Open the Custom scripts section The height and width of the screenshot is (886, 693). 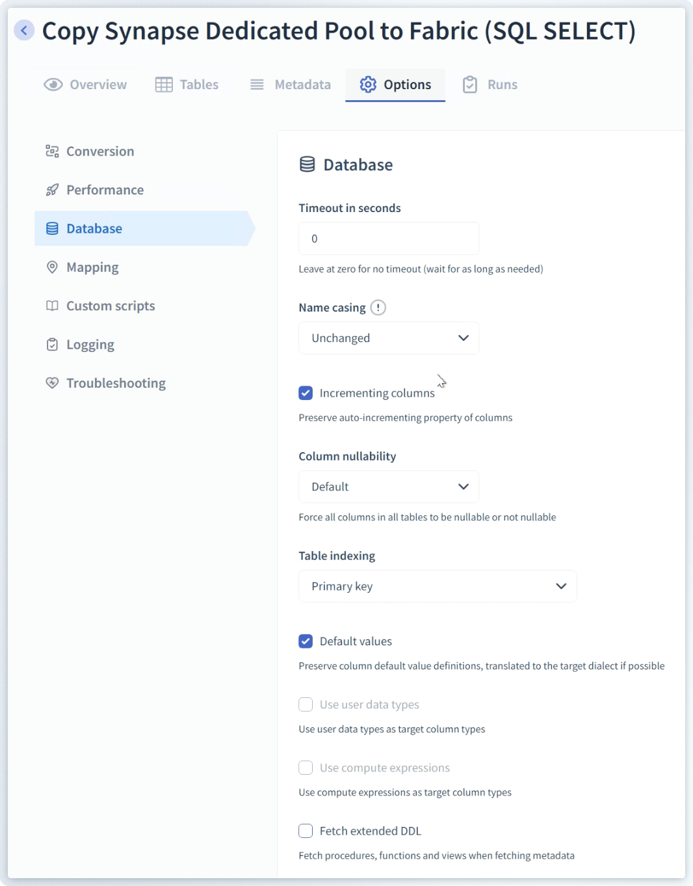(111, 306)
